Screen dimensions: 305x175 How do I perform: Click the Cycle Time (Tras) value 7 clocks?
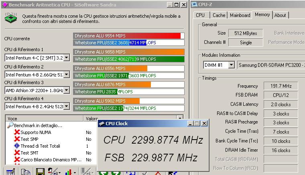click(x=281, y=132)
